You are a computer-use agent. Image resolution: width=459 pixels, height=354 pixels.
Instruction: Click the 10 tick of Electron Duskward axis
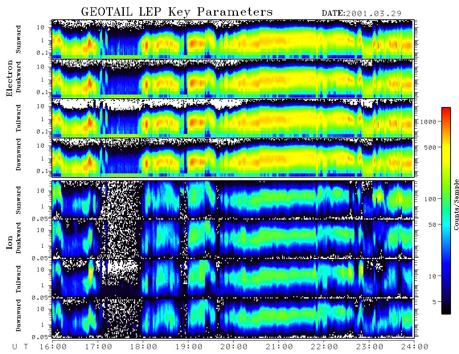point(41,67)
